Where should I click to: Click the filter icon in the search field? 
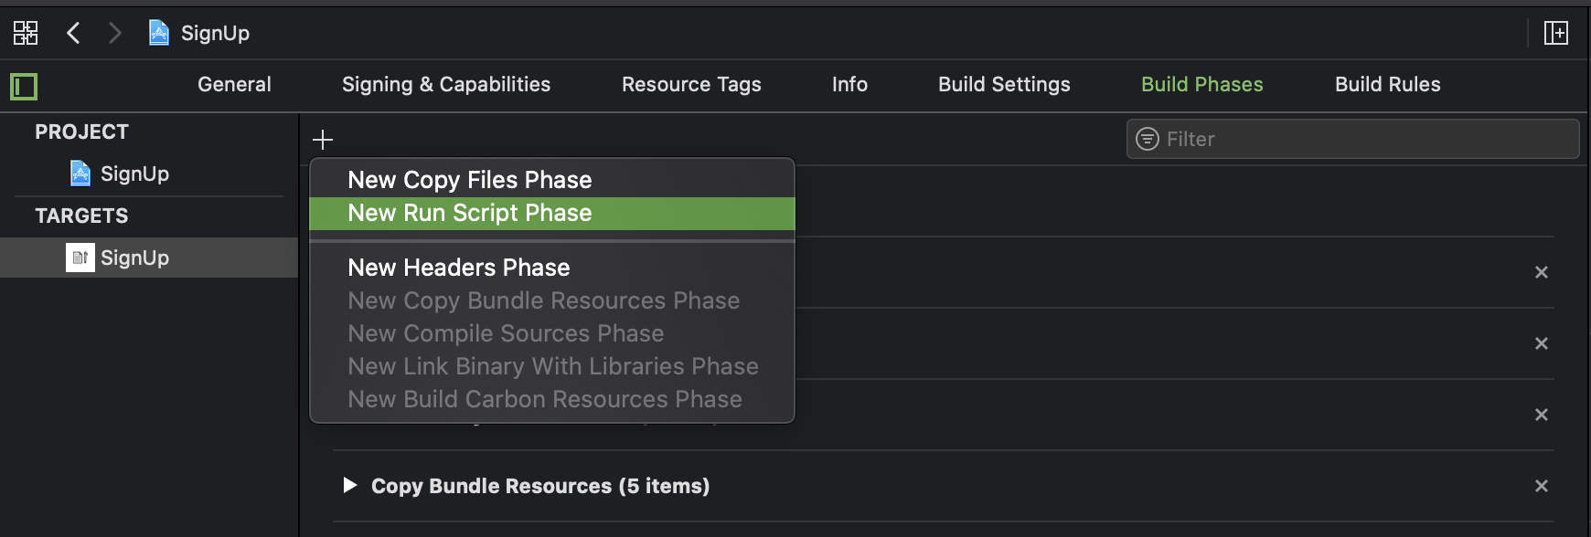(x=1147, y=139)
